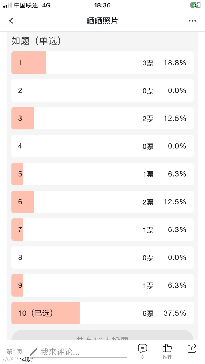
Task: Tap the thumbs-up 推荐 icon
Action: tap(167, 348)
